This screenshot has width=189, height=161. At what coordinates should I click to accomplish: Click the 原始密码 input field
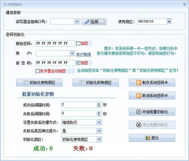point(55,44)
